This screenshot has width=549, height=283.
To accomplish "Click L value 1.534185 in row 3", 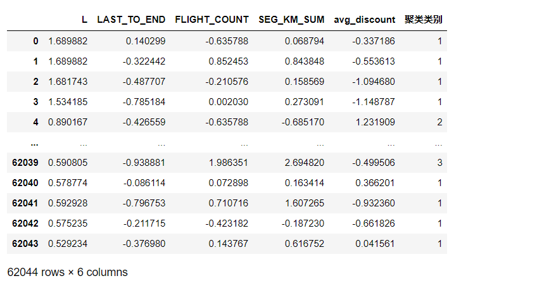I will point(68,102).
